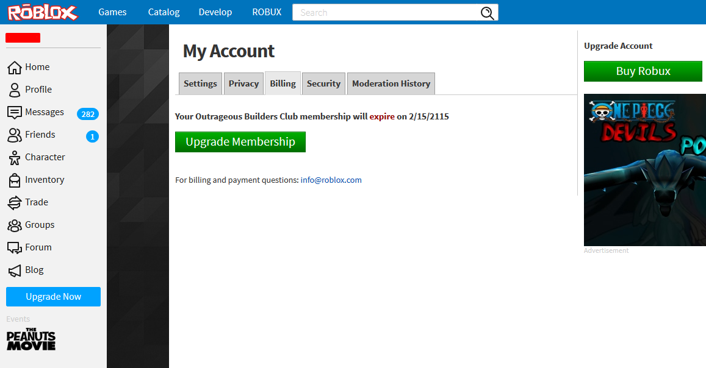Click the 'Advertisement' label under the ad
The width and height of the screenshot is (706, 368).
click(606, 250)
